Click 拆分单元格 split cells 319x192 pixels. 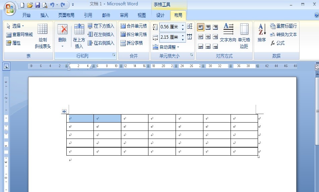click(x=133, y=34)
